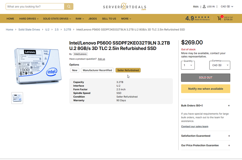The width and height of the screenshot is (242, 160).
Task: Open Contact our sales team link
Action: (x=194, y=126)
